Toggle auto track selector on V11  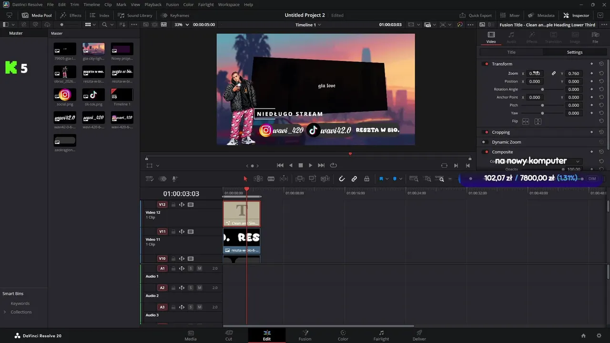click(182, 232)
